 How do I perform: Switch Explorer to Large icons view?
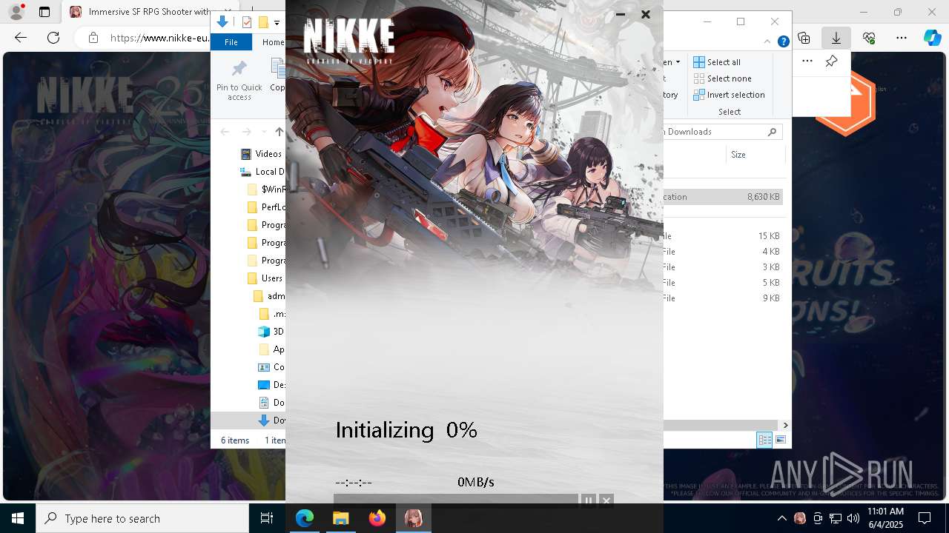click(780, 440)
